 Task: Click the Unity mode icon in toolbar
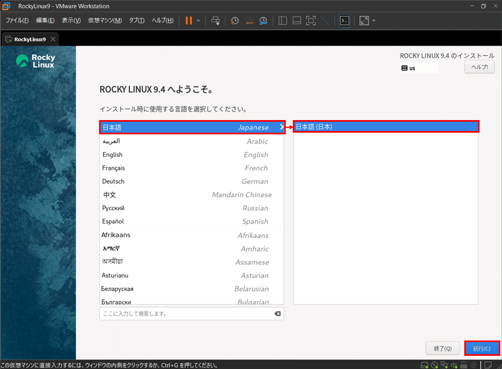(x=325, y=21)
